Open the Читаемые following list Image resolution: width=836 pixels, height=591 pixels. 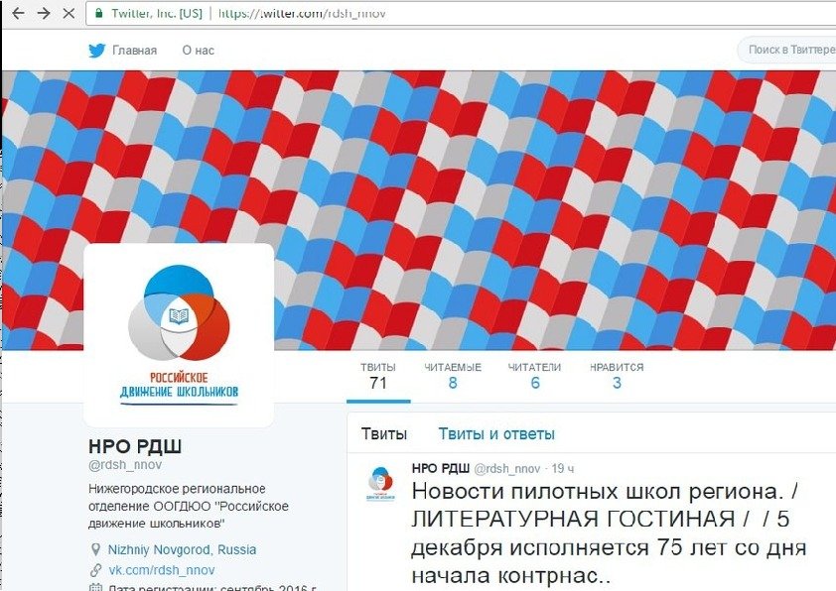[453, 377]
